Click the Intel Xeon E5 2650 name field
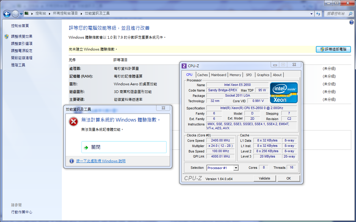The image size is (356, 222). coord(238,85)
